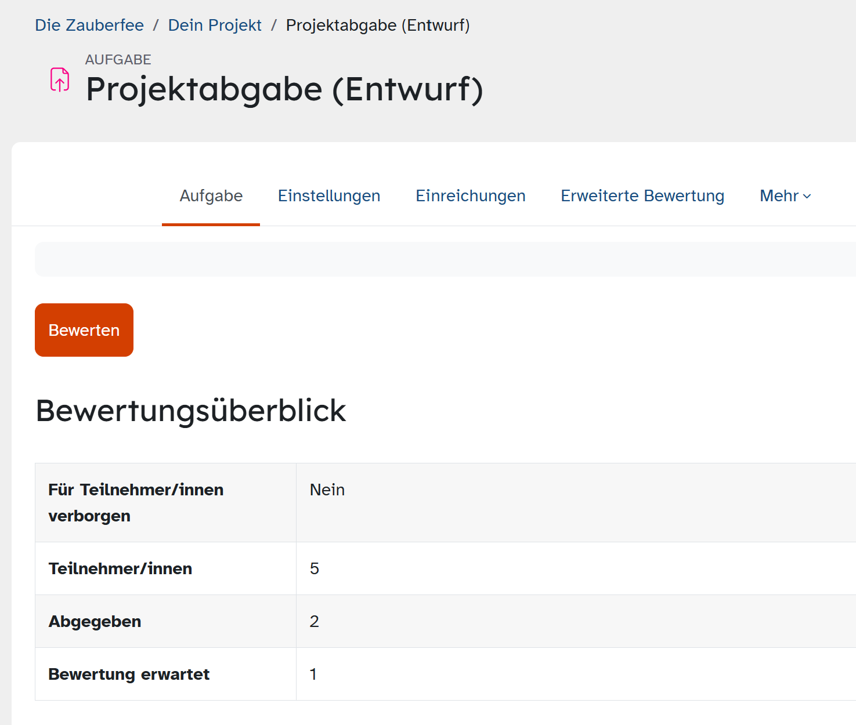
Task: Go to Die Zauberfee breadcrumb link
Action: [x=89, y=26]
